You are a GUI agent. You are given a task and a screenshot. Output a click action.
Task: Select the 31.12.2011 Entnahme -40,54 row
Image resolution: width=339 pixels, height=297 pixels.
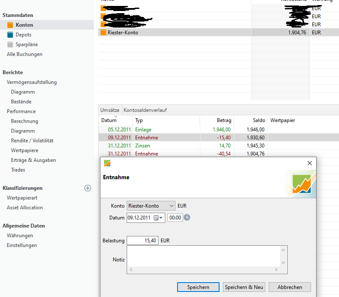(219, 154)
